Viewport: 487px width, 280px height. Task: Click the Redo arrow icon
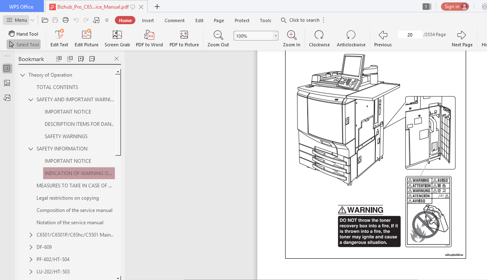click(86, 20)
